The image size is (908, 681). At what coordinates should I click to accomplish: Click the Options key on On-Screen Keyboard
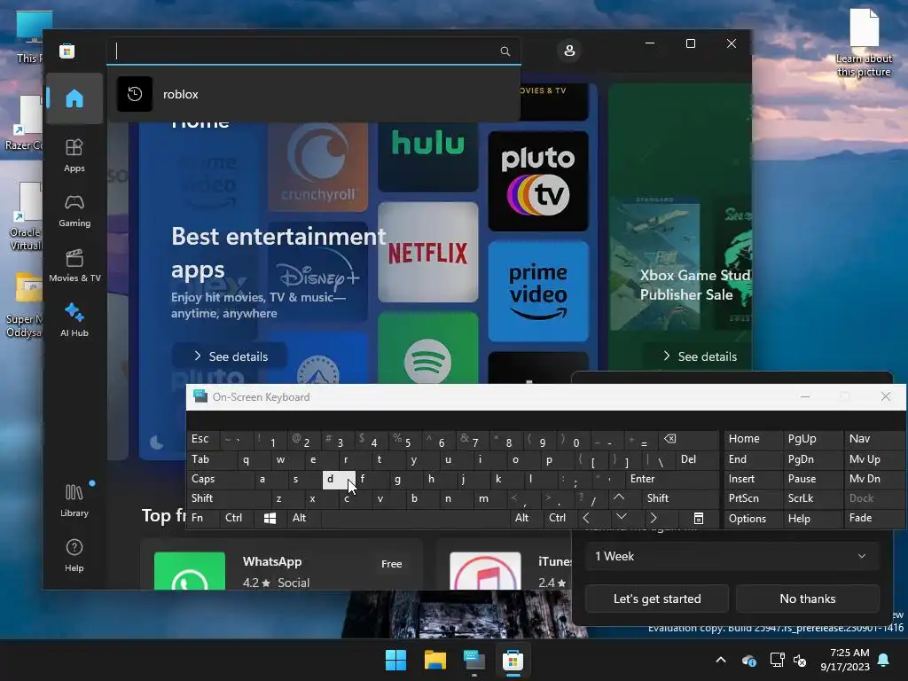(x=753, y=518)
